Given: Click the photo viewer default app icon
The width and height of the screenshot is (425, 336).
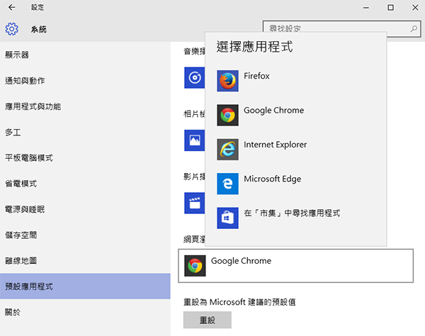Looking at the screenshot, I should coord(194,140).
